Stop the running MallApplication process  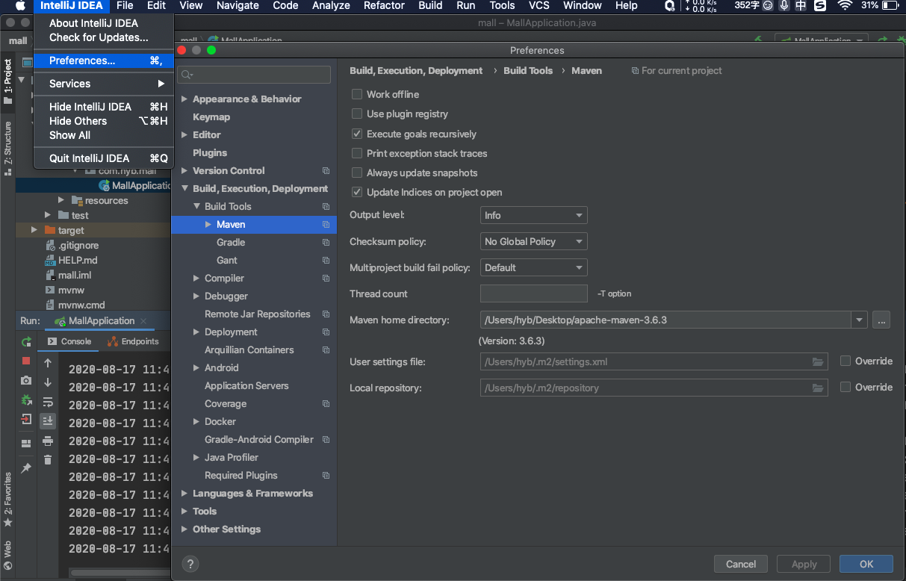click(26, 361)
